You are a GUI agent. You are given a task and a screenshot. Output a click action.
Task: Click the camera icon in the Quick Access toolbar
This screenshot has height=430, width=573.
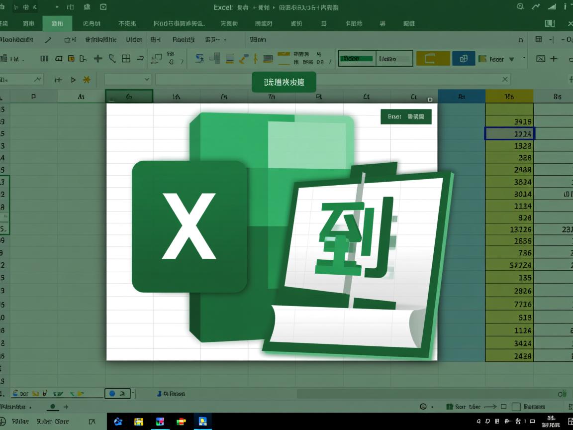(x=102, y=7)
